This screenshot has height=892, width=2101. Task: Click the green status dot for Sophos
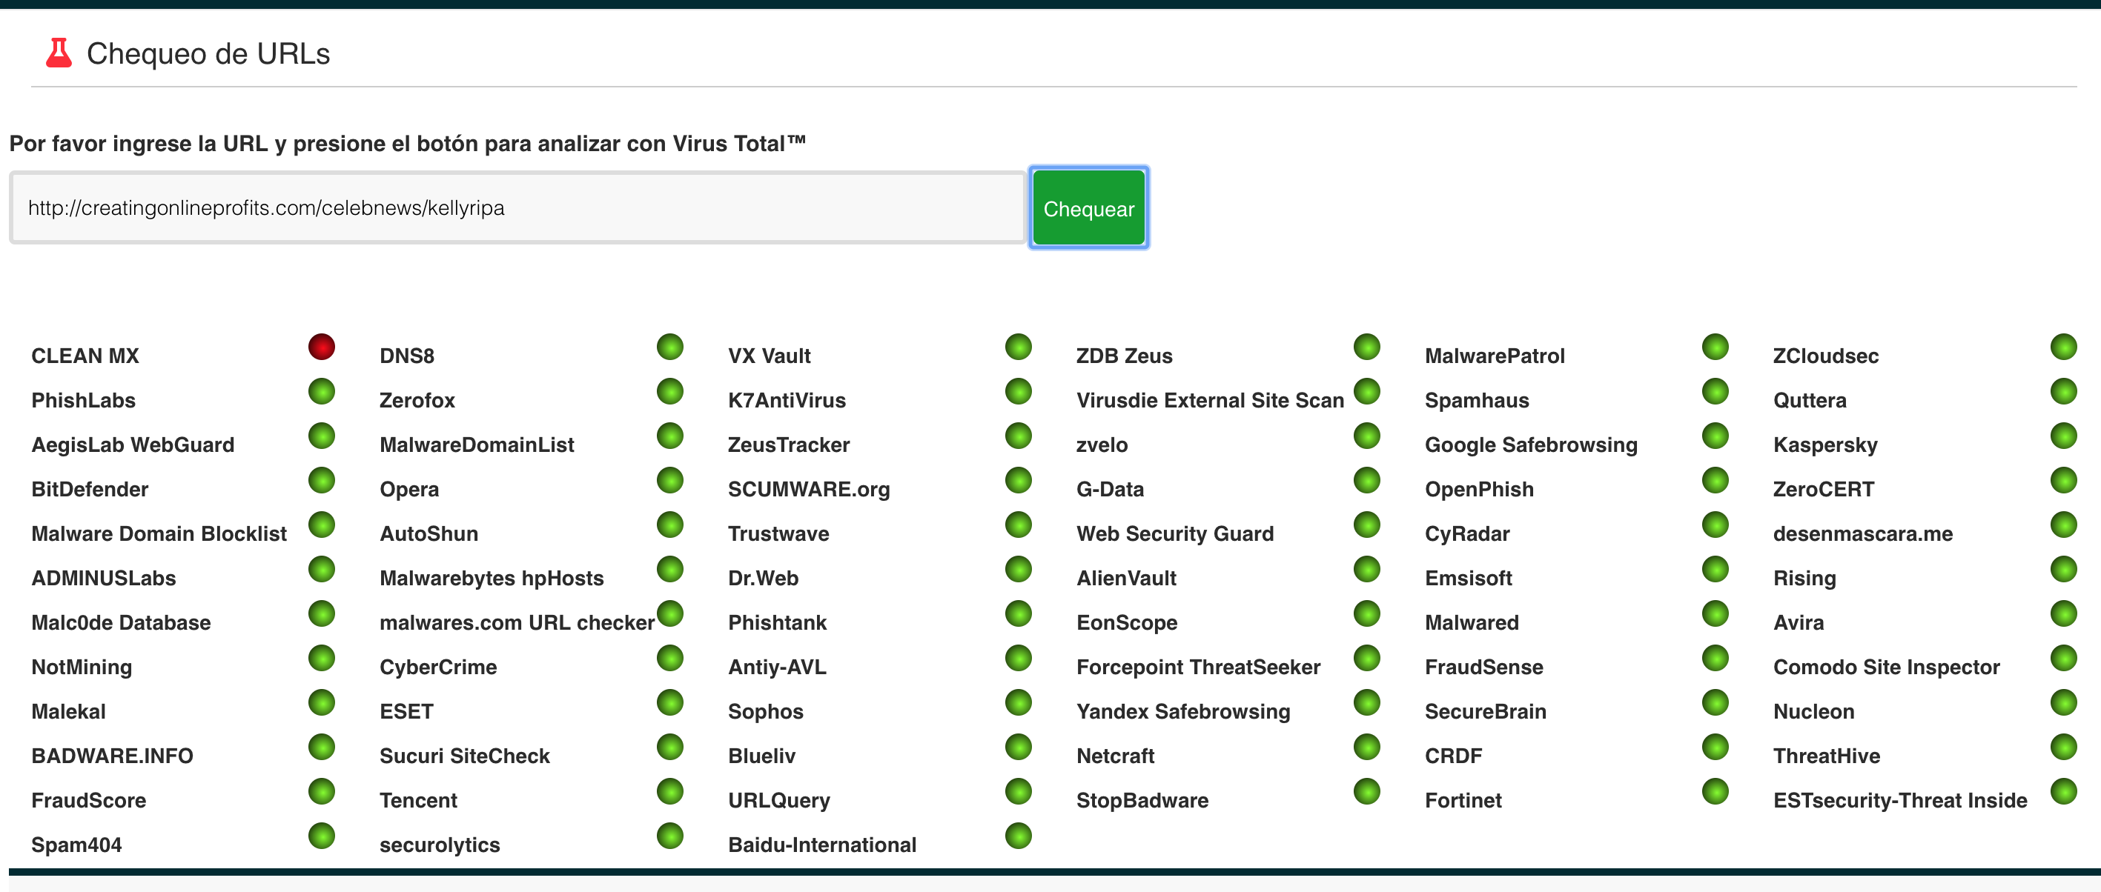click(x=1018, y=702)
